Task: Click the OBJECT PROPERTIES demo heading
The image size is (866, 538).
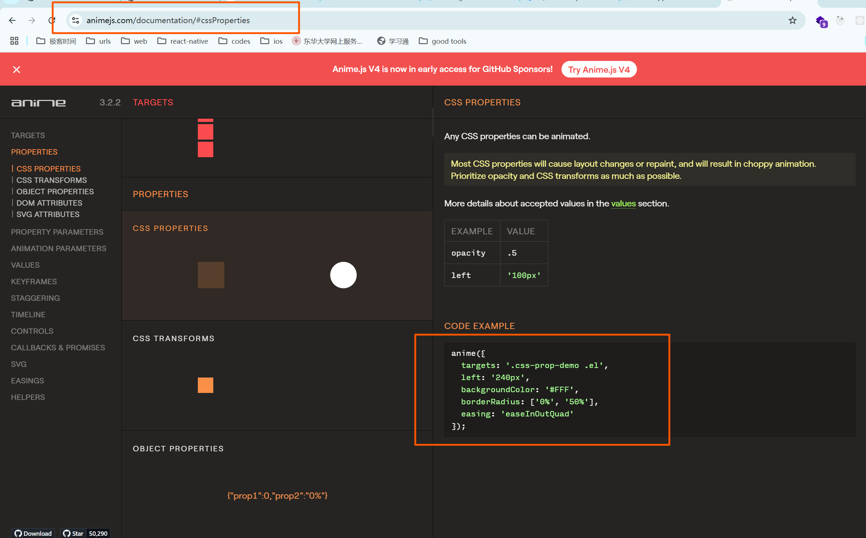Action: point(178,449)
